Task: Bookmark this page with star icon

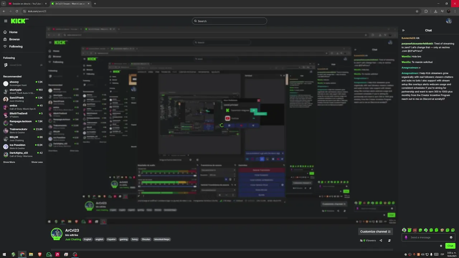Action: pos(417,11)
